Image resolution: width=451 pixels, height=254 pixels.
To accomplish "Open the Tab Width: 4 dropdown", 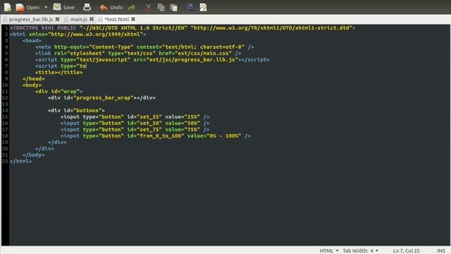I will coord(360,250).
